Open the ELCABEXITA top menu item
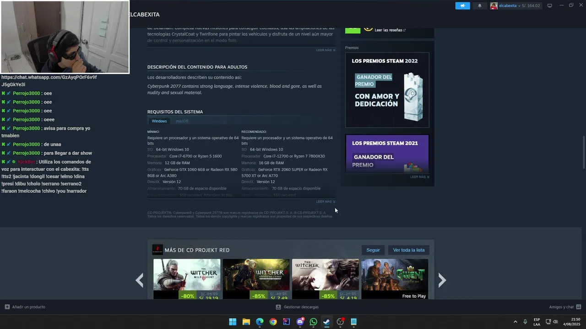 pos(144,15)
